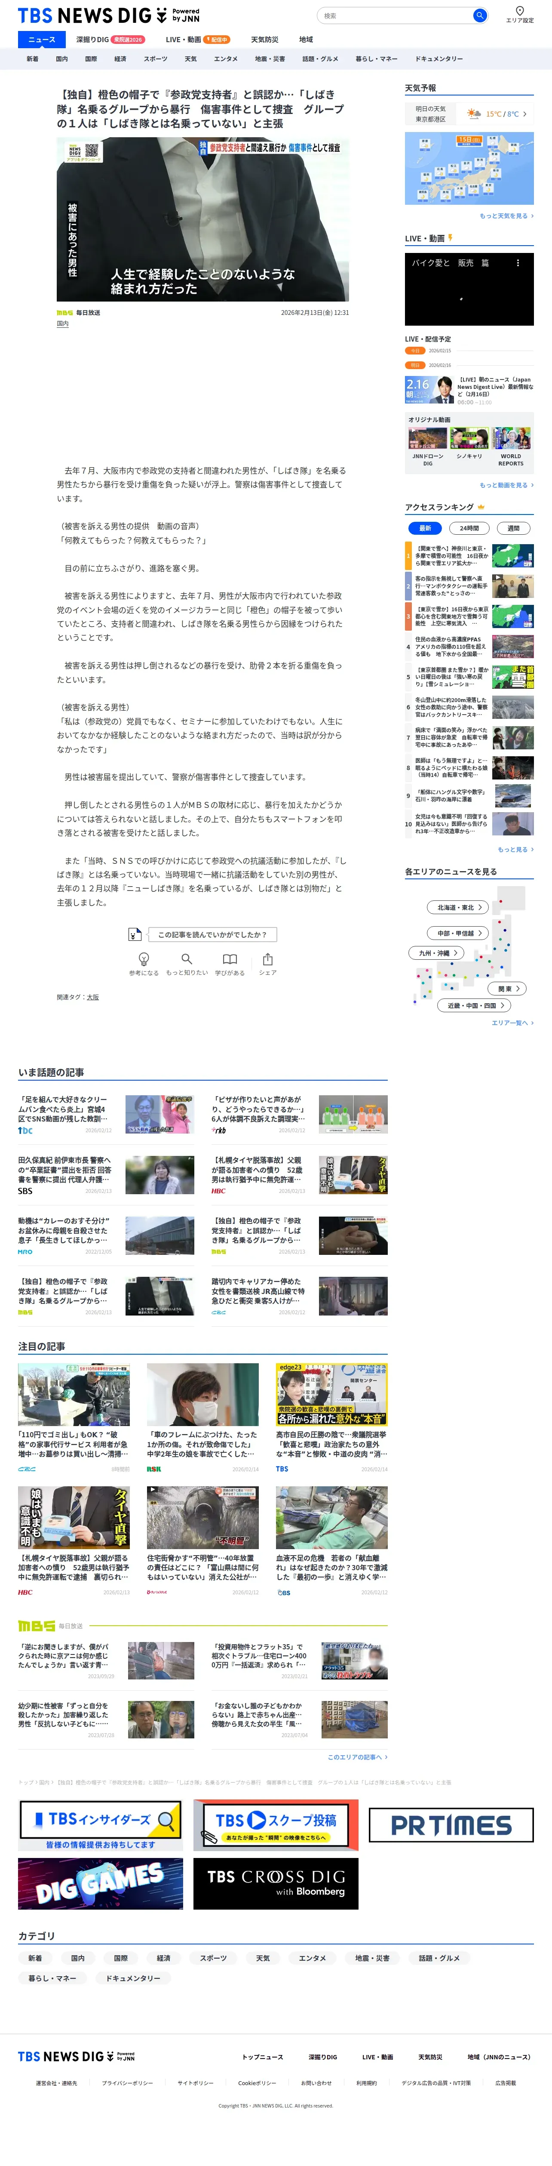Click プライバシーポリシー in the footer

tap(127, 2083)
